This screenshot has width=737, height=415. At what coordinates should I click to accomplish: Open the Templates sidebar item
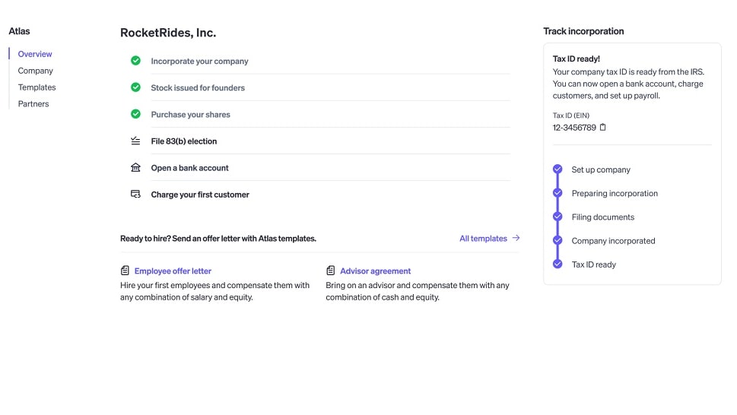pos(37,87)
